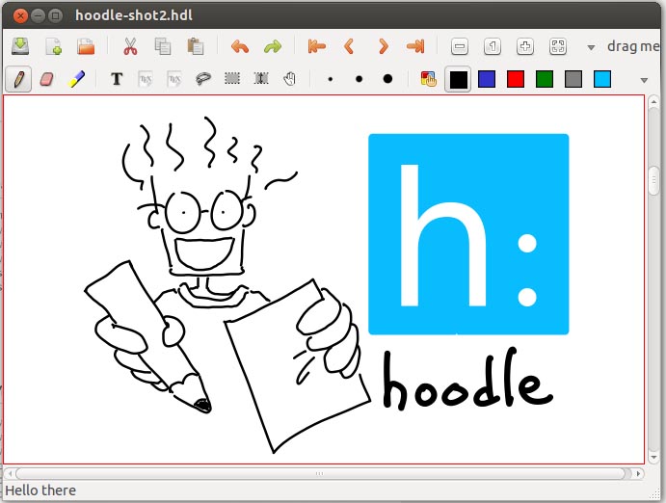Click the vertical scrollbar down arrow

(654, 458)
